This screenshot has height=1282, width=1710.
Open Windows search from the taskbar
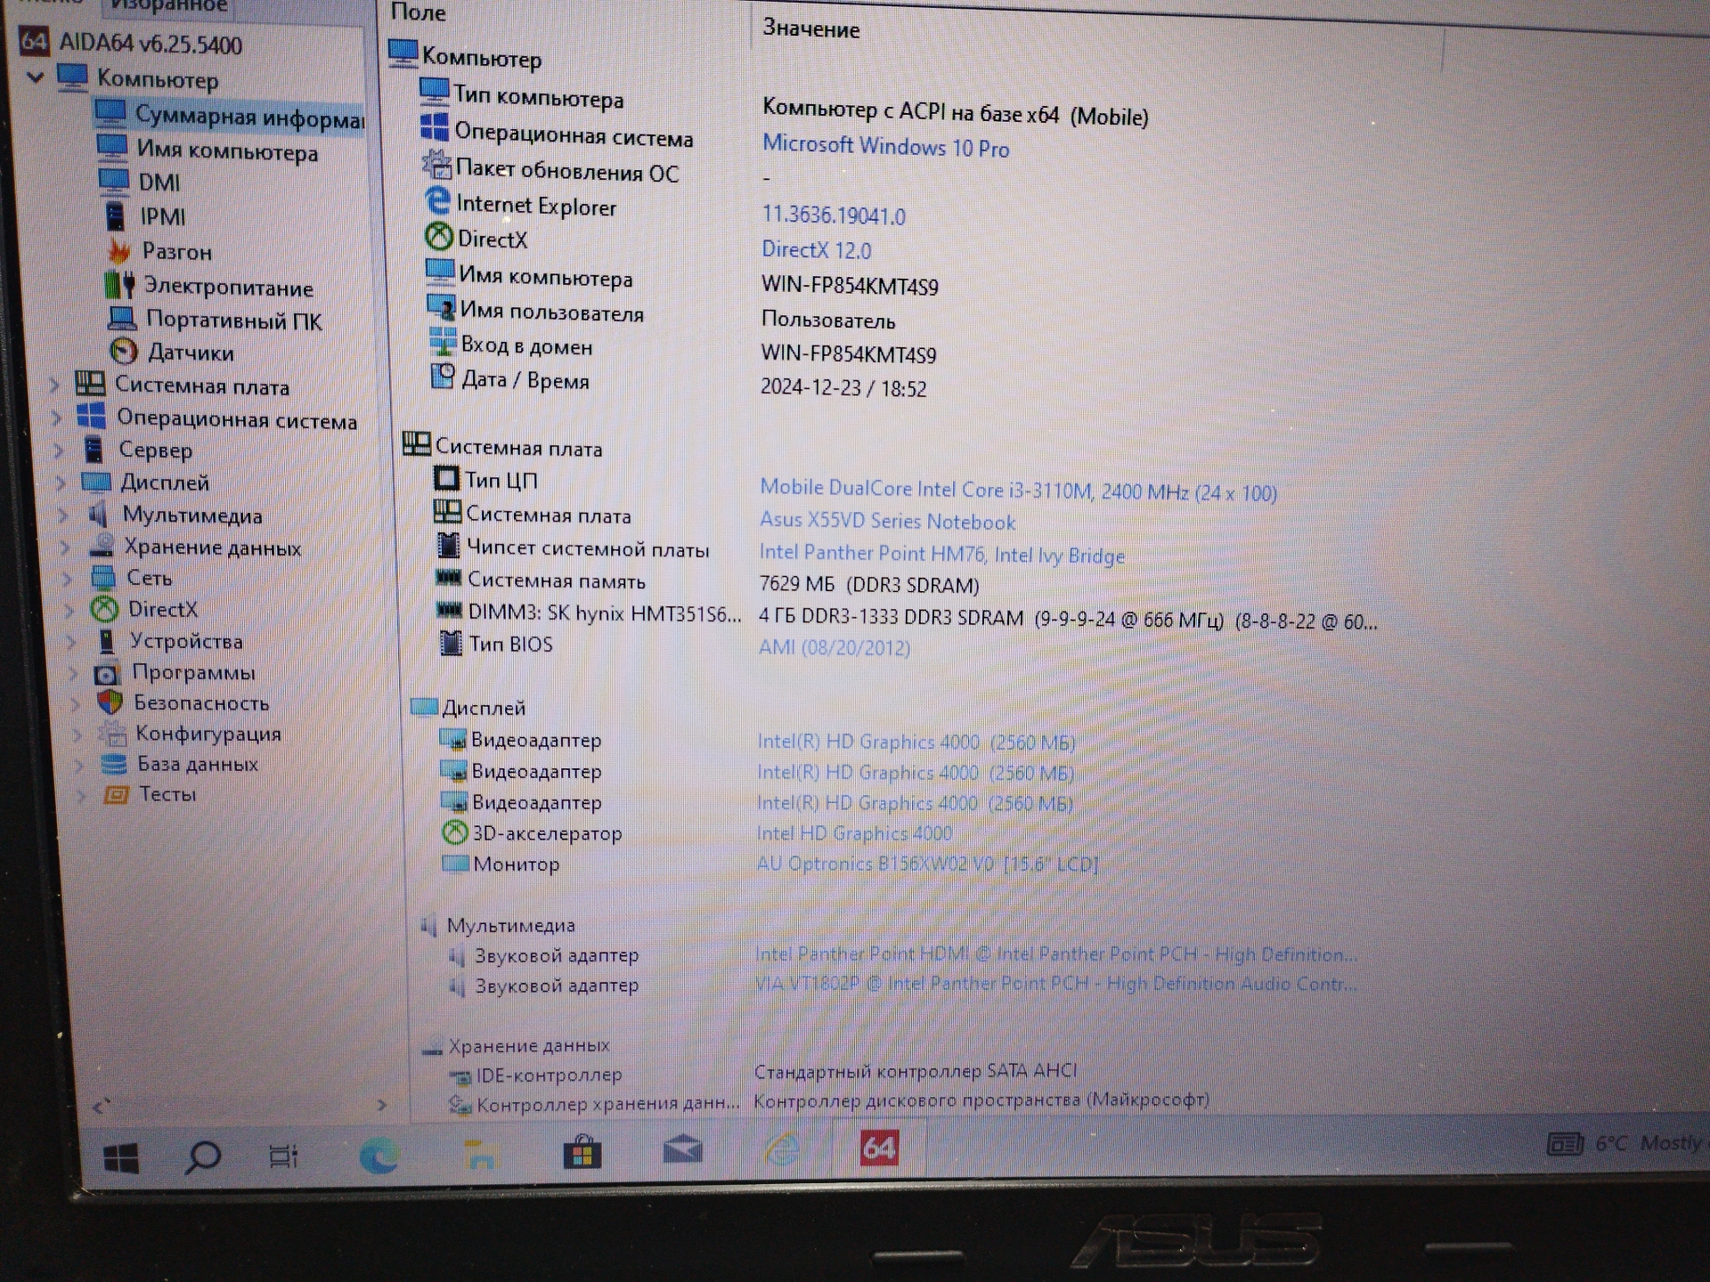(202, 1157)
